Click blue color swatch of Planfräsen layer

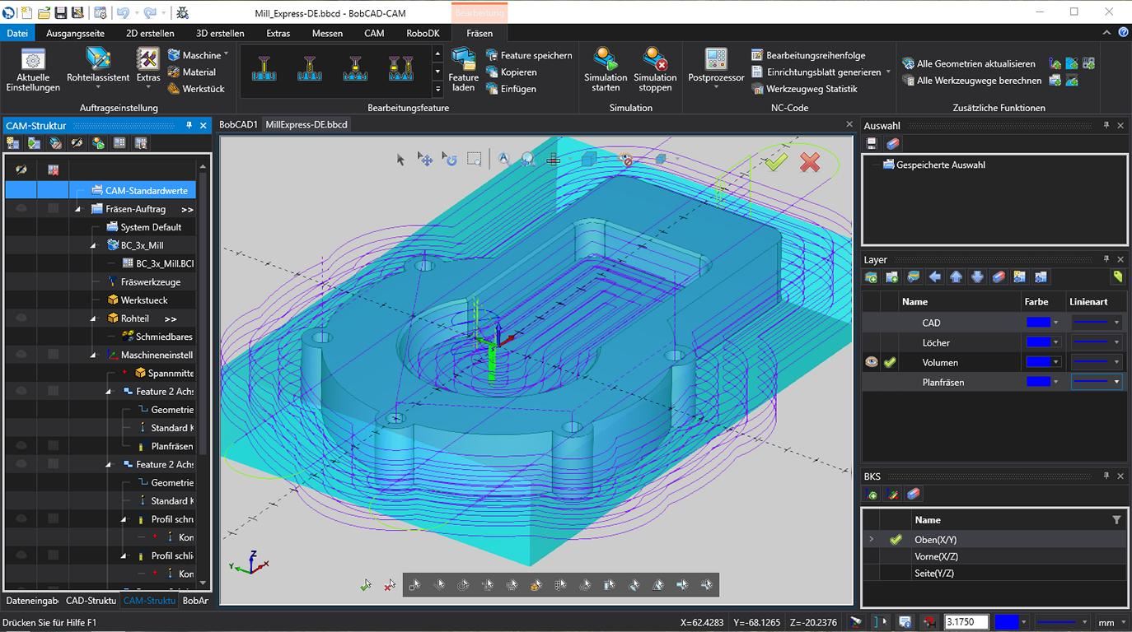[x=1038, y=382]
